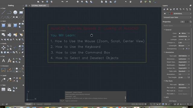193x108 pixels.
Task: Switch to TUTORIAL TEMPLATE drawing tab
Action: (x=40, y=6)
